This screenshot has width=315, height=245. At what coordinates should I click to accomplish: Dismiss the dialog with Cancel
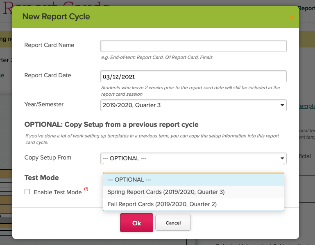[x=173, y=223]
